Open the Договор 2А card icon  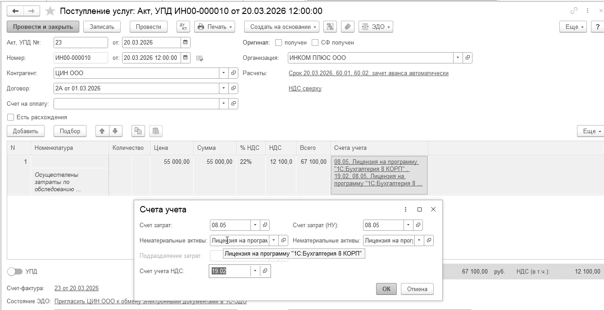(233, 89)
